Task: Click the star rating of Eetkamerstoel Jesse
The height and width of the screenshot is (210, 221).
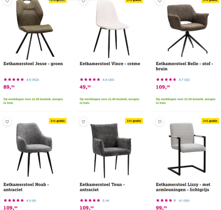Action: 13,79
